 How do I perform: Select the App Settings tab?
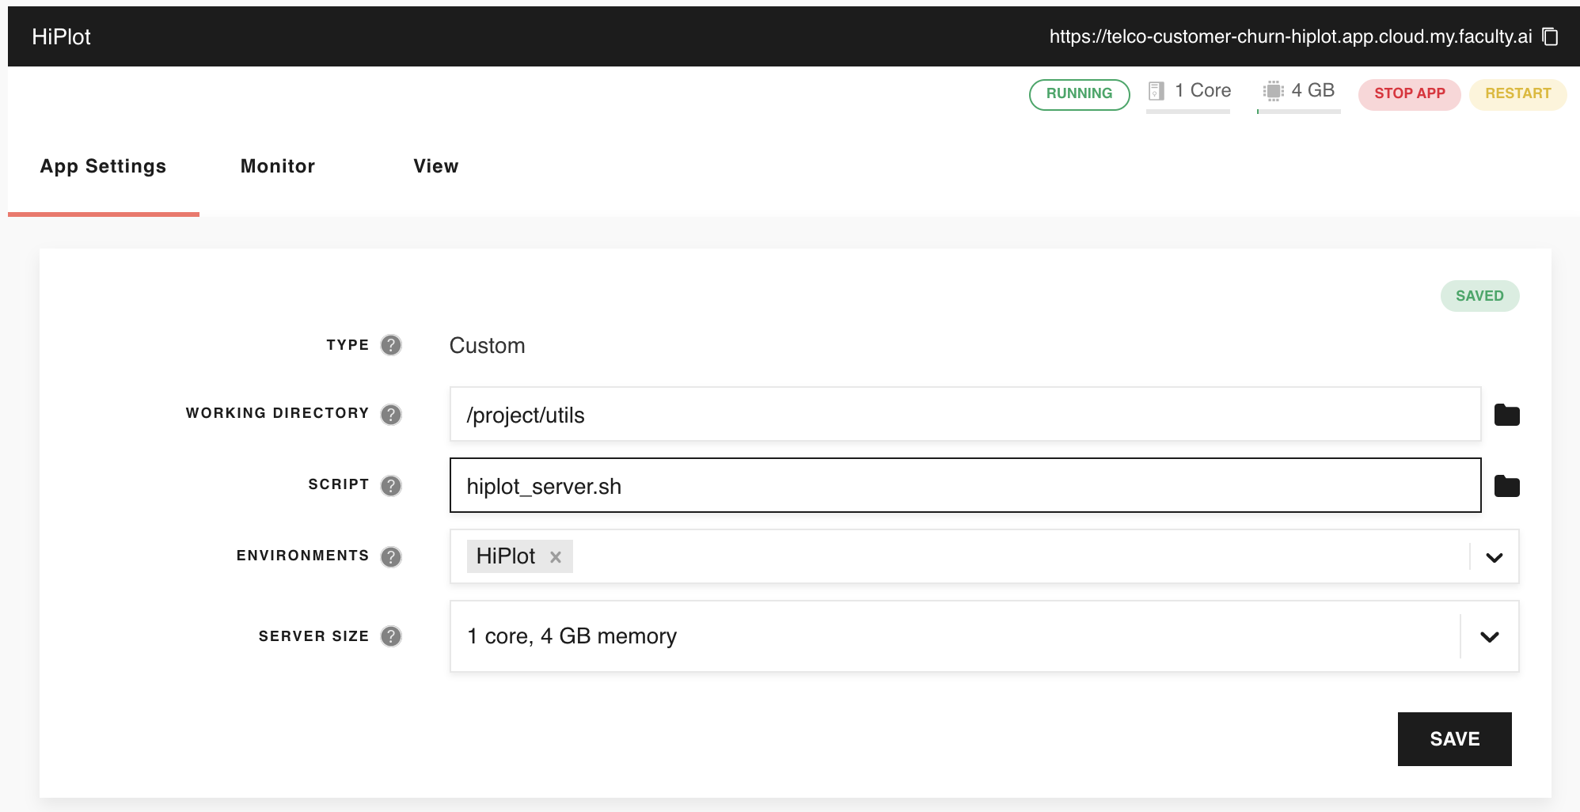tap(103, 166)
